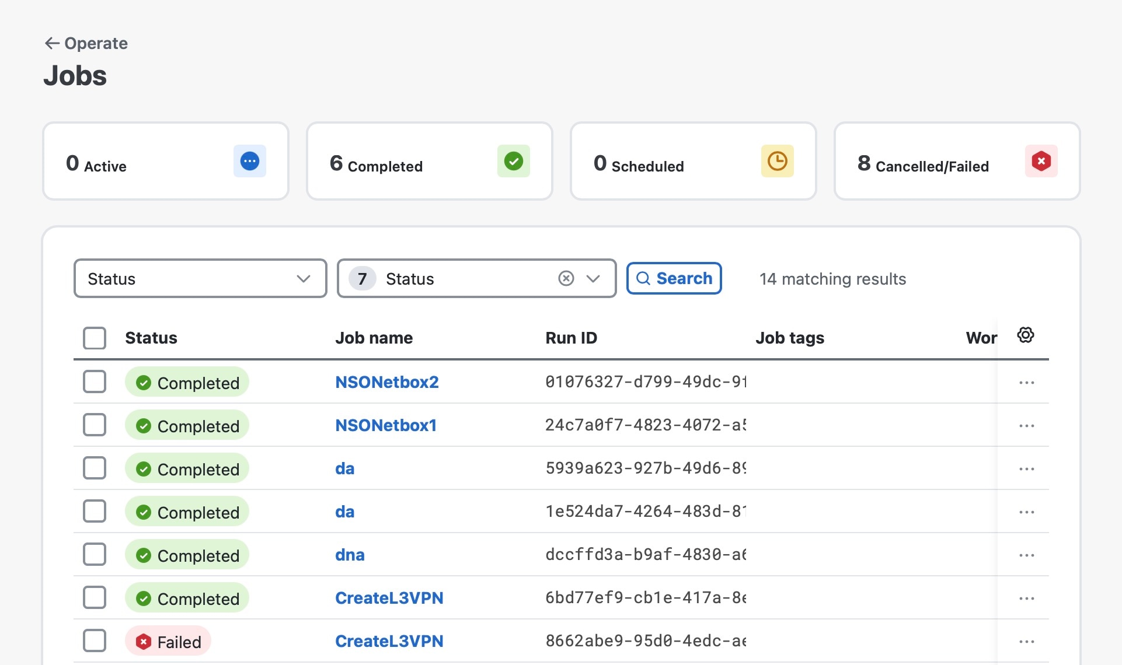This screenshot has width=1122, height=665.
Task: Open the 8 Cancelled/Failed summary card
Action: [x=957, y=161]
